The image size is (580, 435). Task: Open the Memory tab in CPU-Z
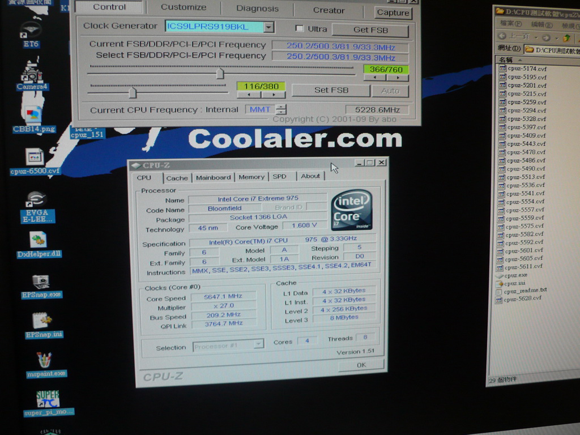(251, 177)
